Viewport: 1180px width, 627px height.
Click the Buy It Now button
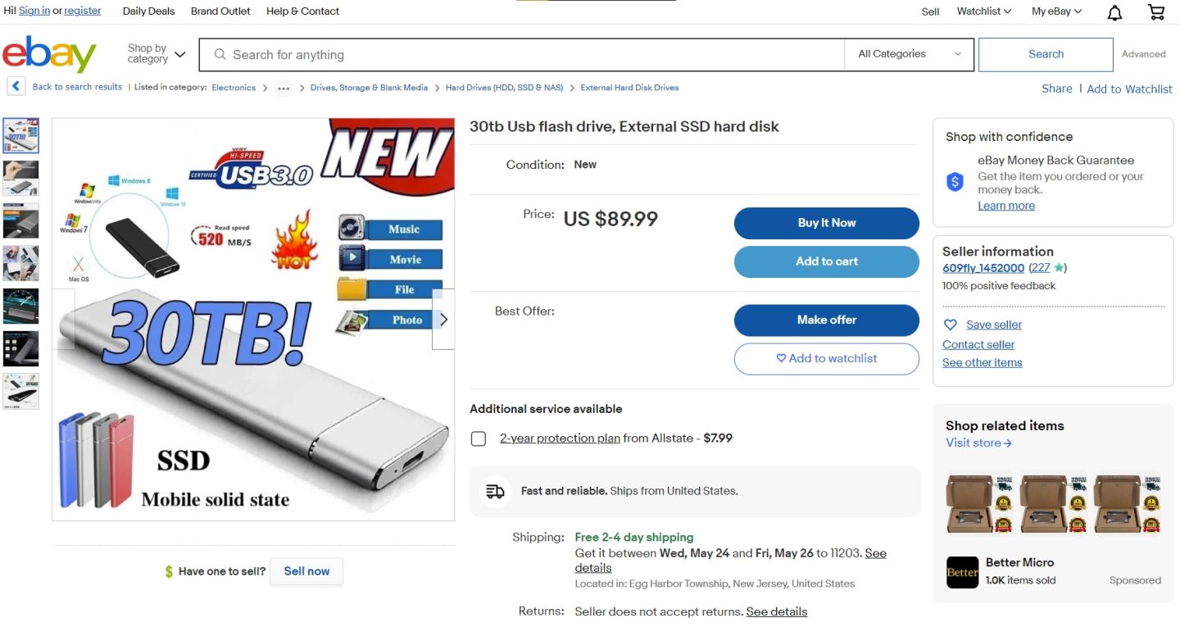[x=826, y=223]
